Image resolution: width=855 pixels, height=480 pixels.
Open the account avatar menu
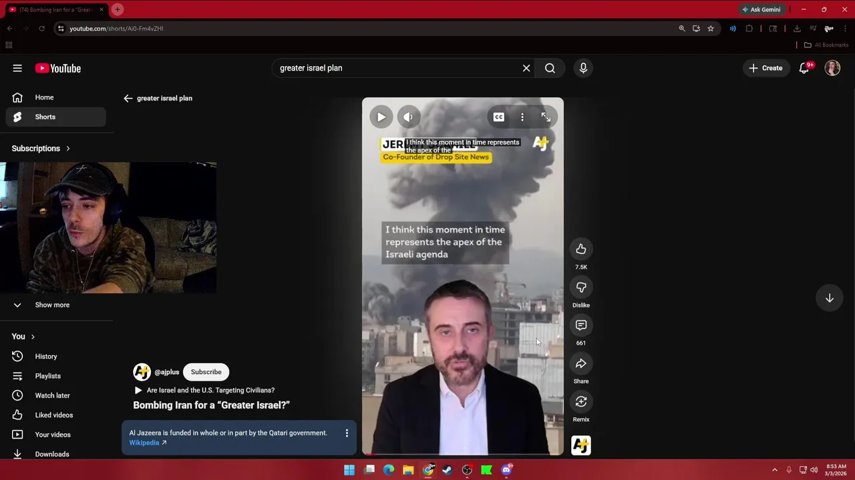point(832,68)
